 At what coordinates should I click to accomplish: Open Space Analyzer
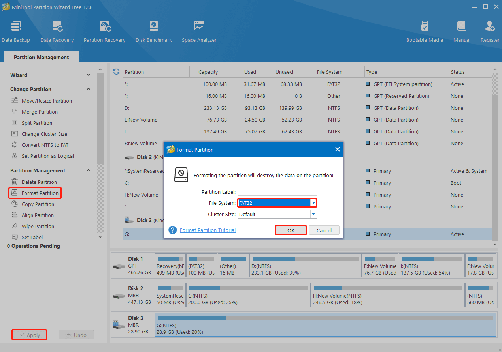tap(199, 32)
